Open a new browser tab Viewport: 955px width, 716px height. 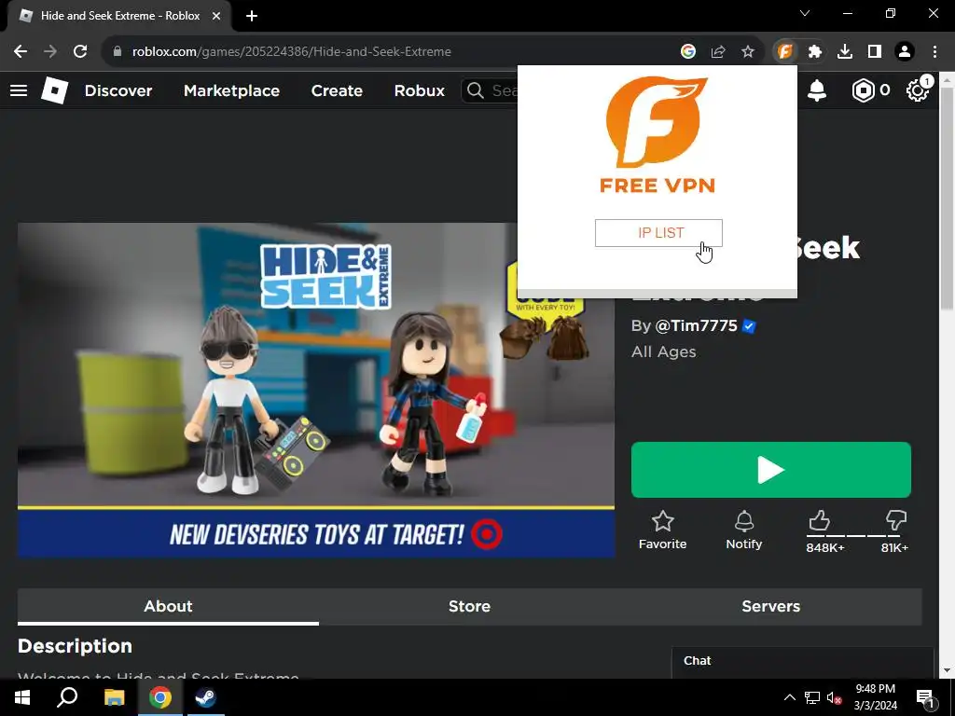(252, 16)
